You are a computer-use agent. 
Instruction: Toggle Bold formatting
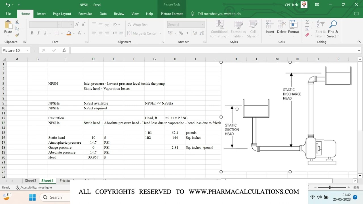pos(32,33)
